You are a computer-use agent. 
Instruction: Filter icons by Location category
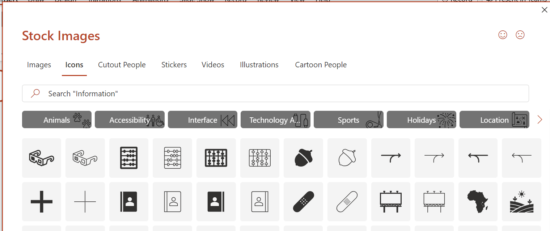(x=494, y=119)
